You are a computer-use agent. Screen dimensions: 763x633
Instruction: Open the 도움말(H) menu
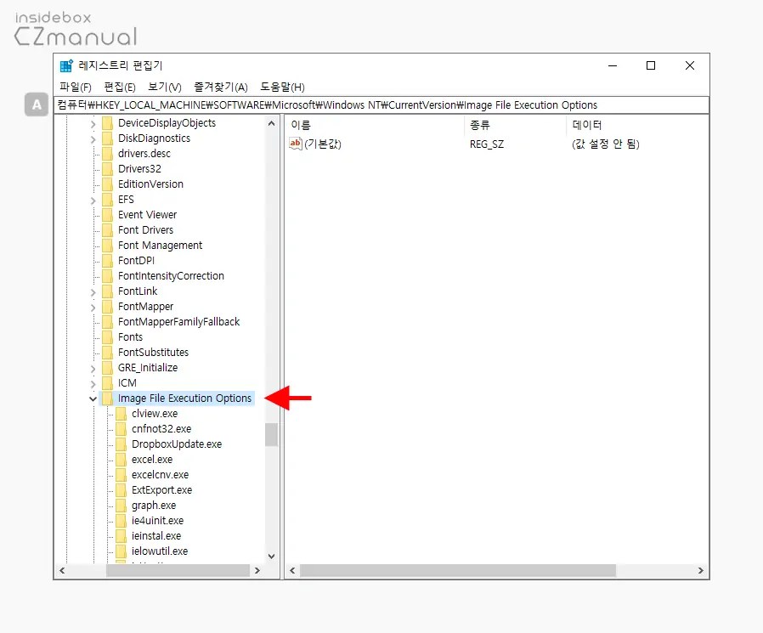[x=282, y=88]
